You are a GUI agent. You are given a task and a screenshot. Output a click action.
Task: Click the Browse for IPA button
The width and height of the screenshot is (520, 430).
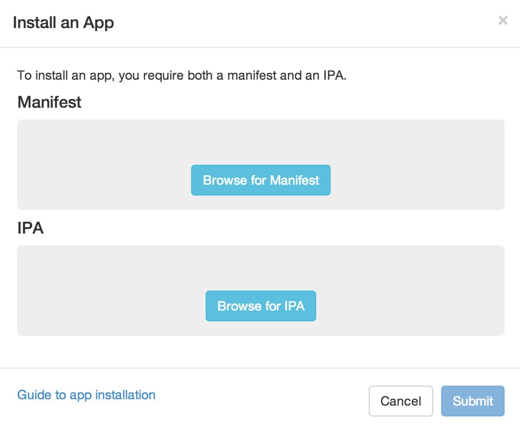point(261,306)
